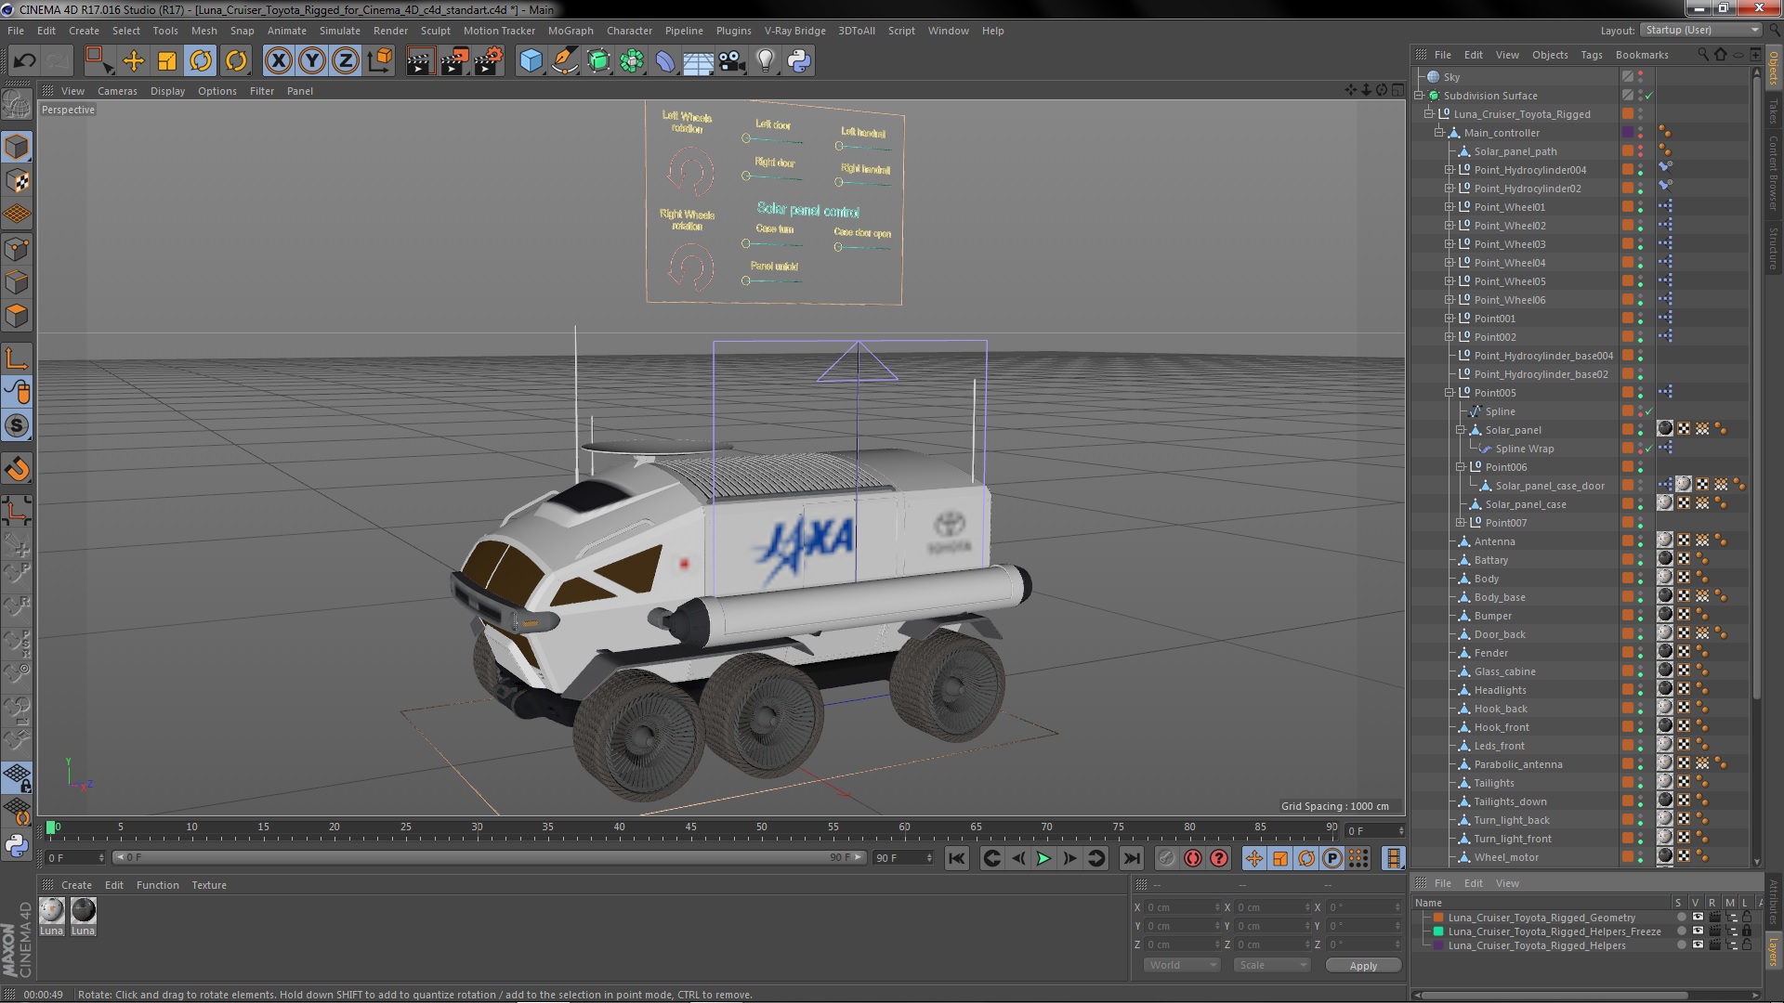The width and height of the screenshot is (1784, 1003).
Task: Expand the Point007 node
Action: pos(1460,523)
